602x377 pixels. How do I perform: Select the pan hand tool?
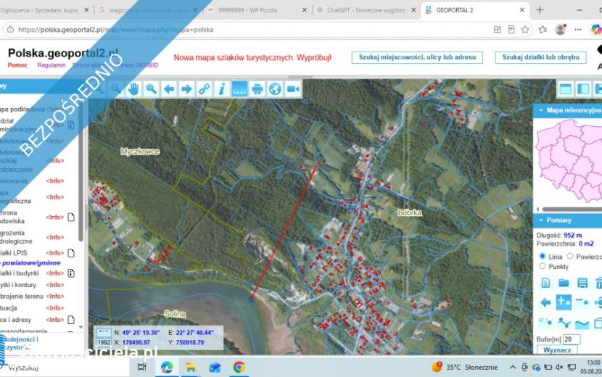tap(133, 89)
